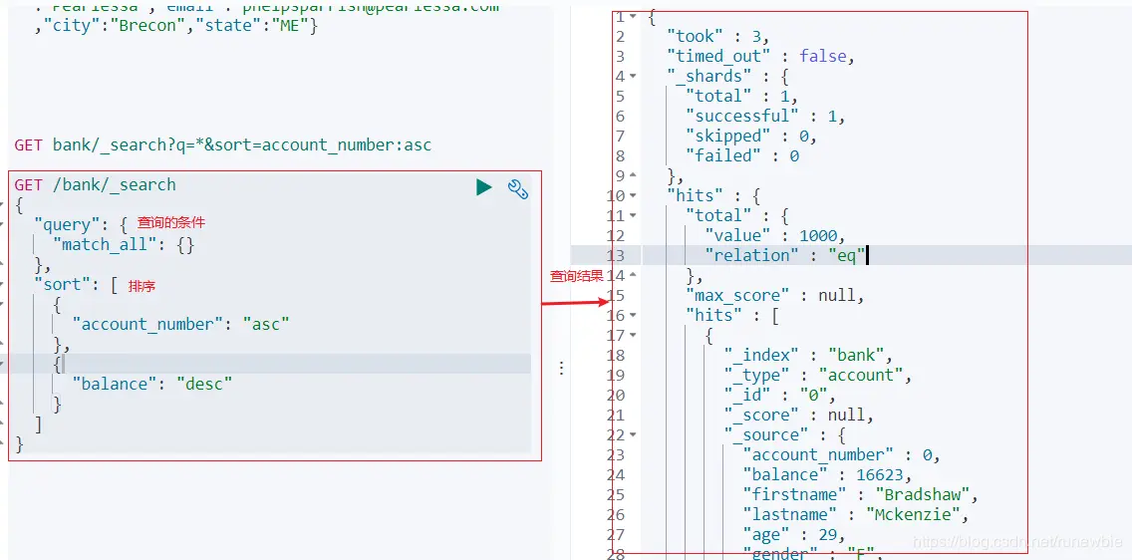Viewport: 1132px width, 560px height.
Task: Click the "balance": "desc" line
Action: (x=152, y=384)
